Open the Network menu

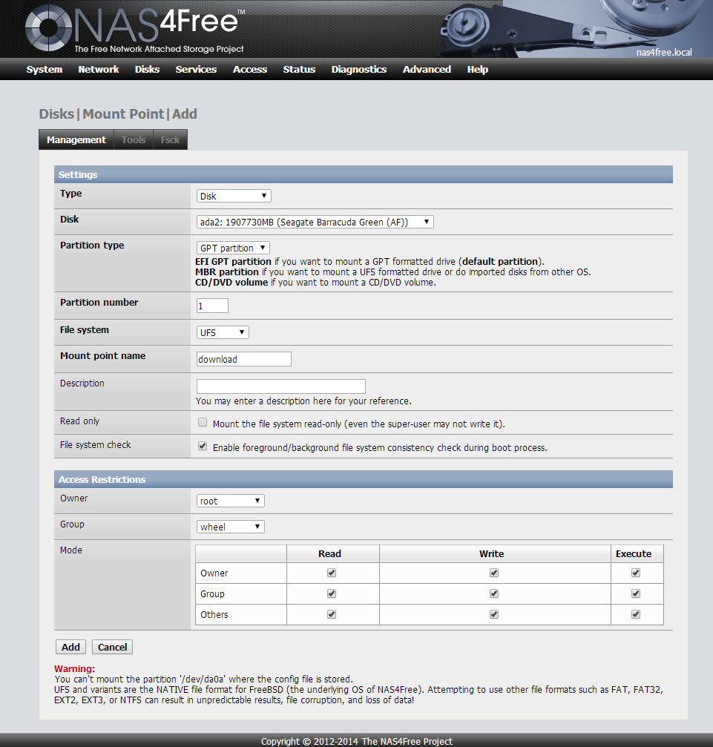click(98, 70)
